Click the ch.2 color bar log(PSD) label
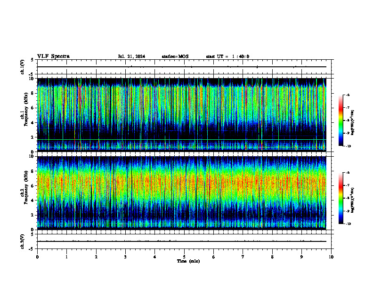The width and height of the screenshot is (373, 288). (x=352, y=200)
